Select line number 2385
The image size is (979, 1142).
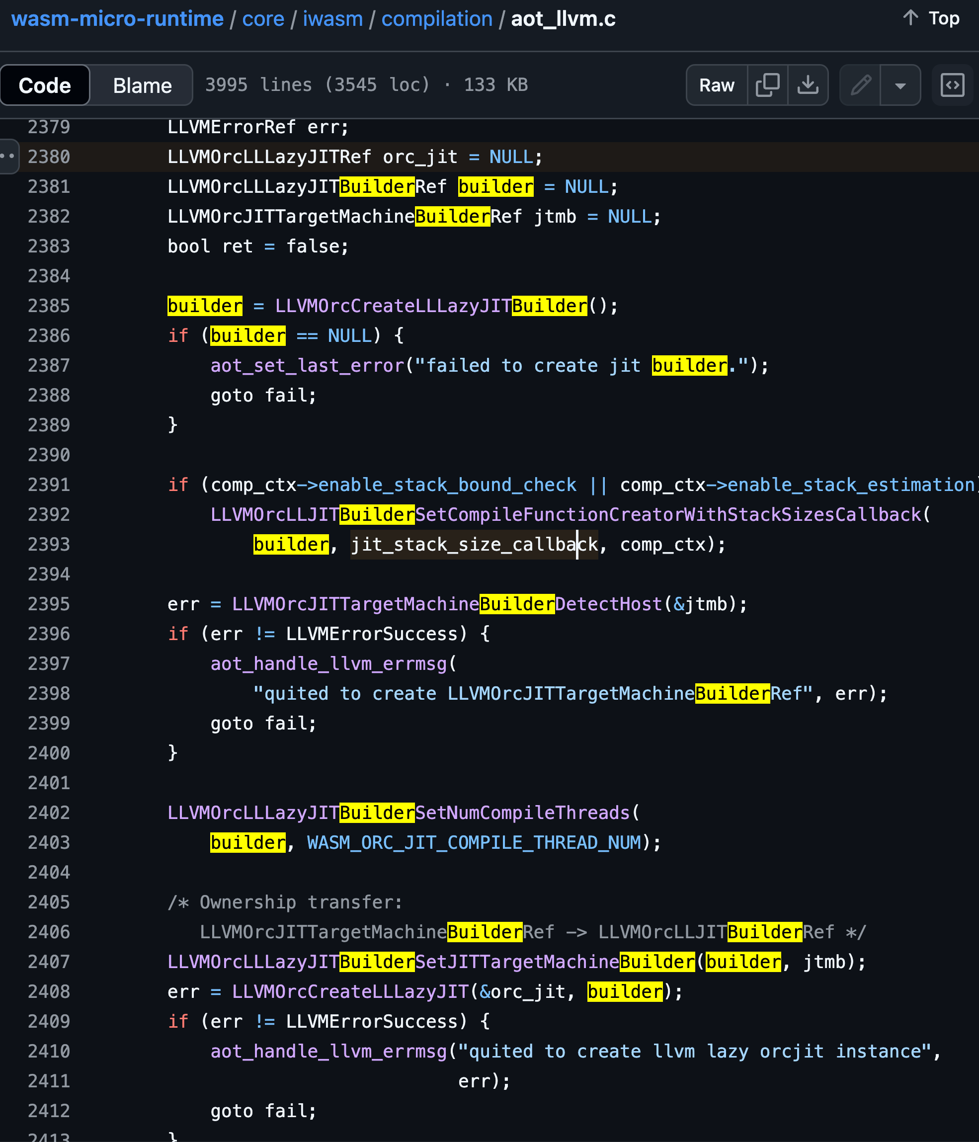click(49, 305)
